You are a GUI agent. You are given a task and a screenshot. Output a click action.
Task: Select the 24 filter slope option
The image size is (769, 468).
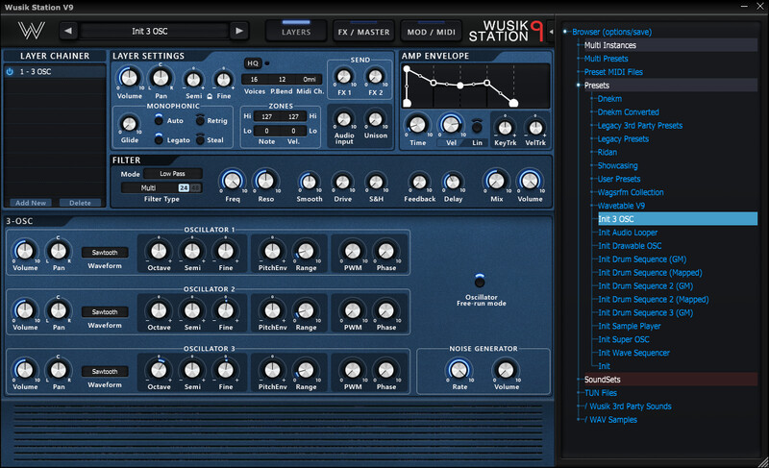(184, 187)
